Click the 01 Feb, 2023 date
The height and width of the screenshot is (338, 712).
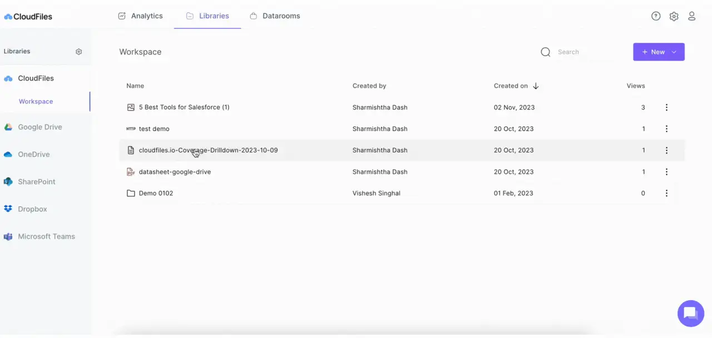tap(513, 193)
